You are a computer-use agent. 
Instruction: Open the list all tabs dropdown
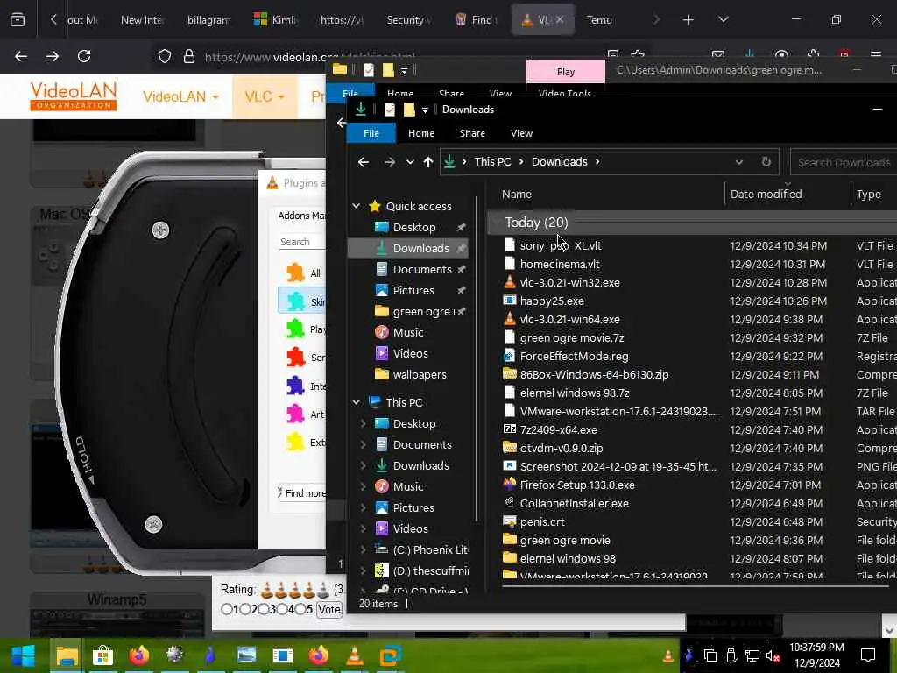(x=723, y=20)
